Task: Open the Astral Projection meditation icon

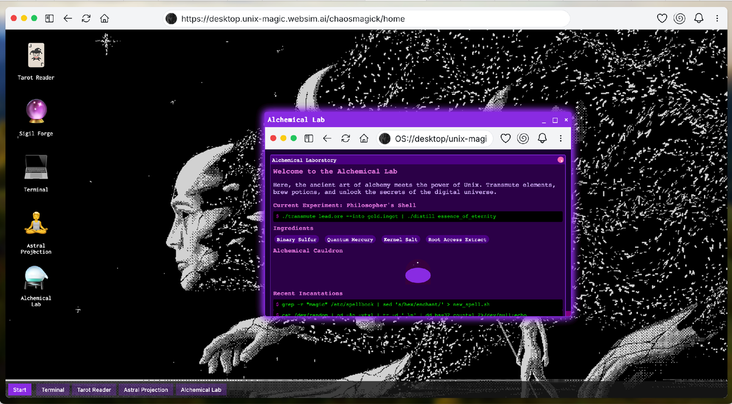Action: [x=36, y=232]
